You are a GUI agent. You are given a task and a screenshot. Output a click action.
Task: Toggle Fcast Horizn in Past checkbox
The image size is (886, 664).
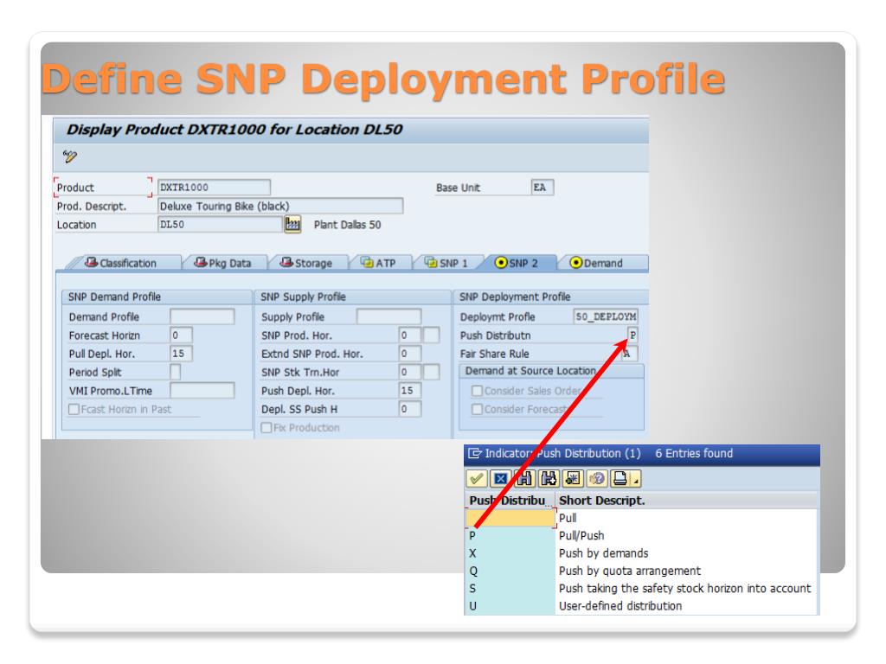[74, 409]
